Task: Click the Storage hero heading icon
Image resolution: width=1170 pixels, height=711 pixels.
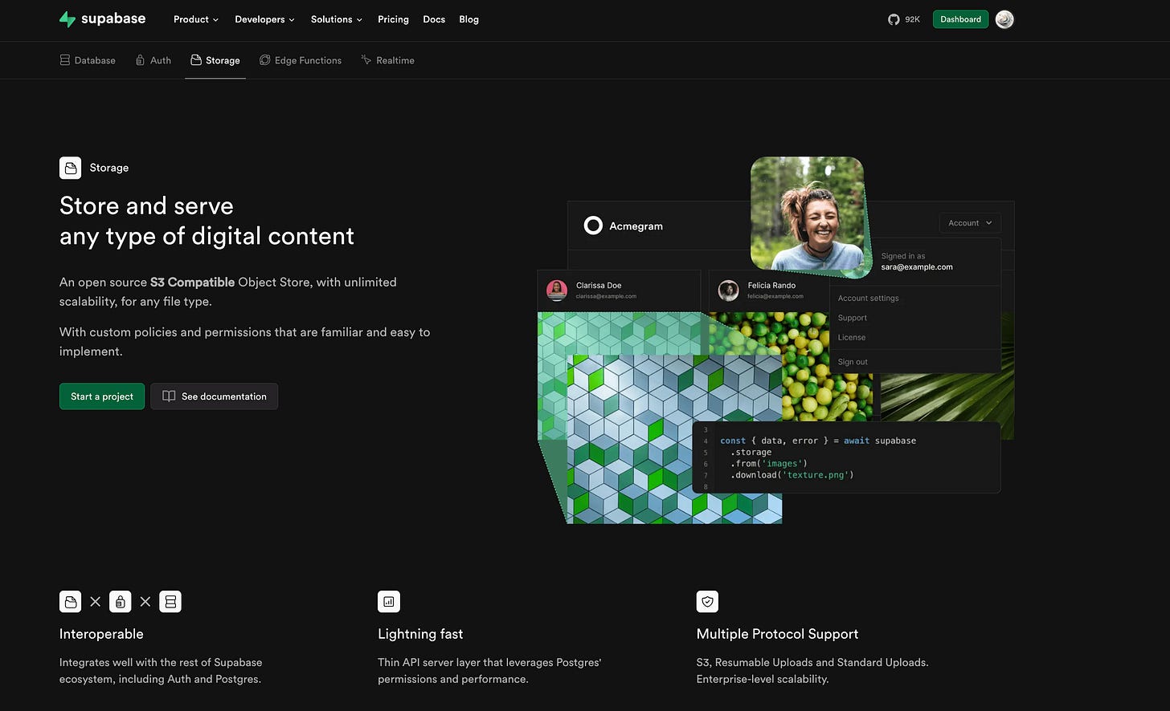Action: point(71,168)
